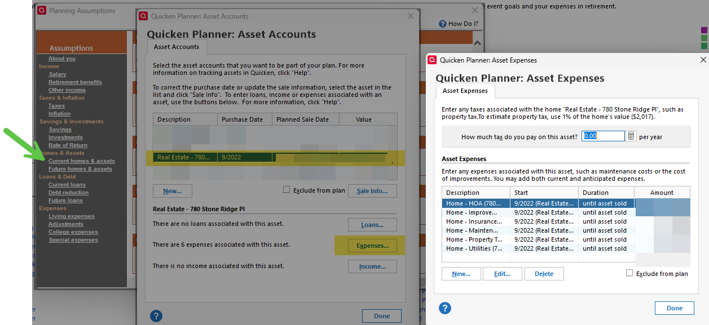Open the Current homes & assets link
The height and width of the screenshot is (325, 709).
(x=82, y=161)
